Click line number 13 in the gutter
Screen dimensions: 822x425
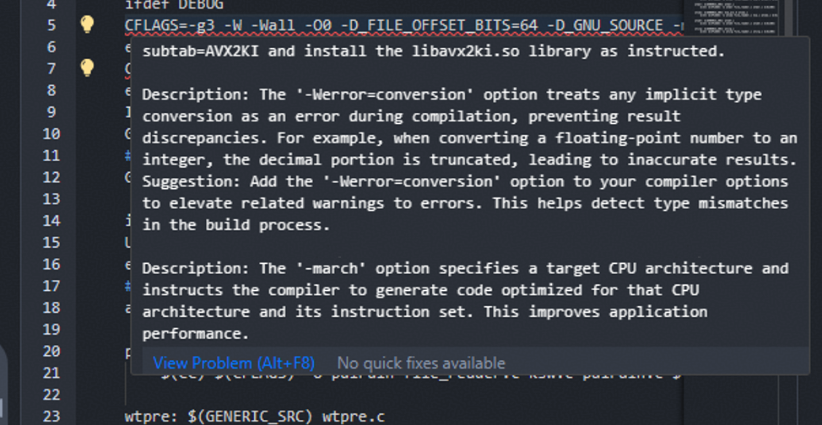[x=51, y=199]
